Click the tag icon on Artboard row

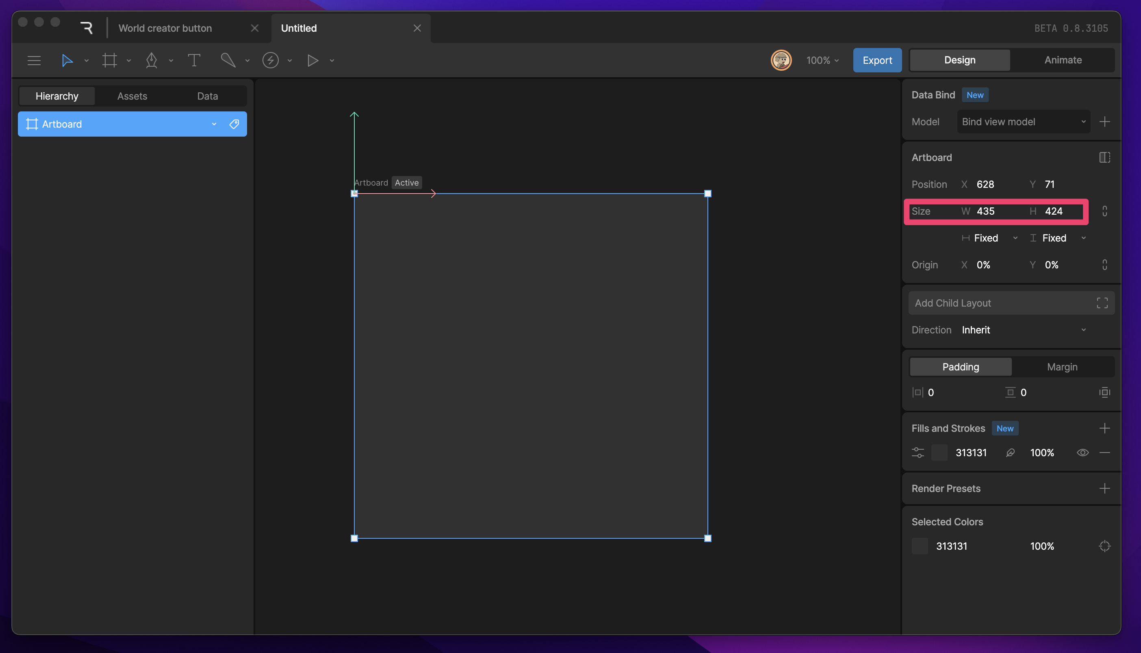click(x=234, y=124)
